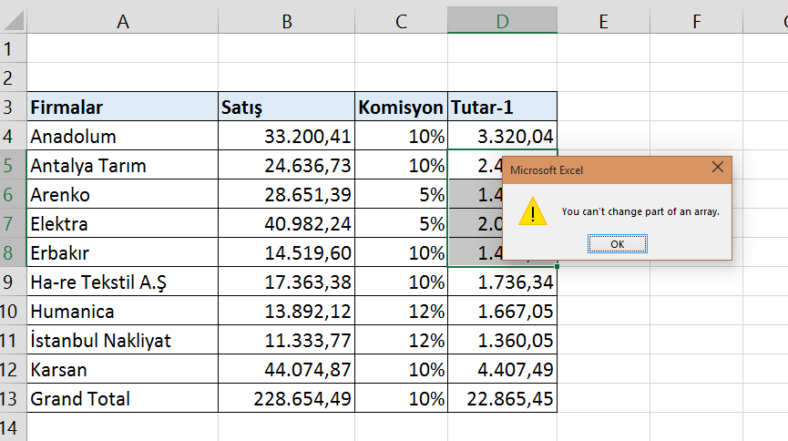Click the yellow warning icon in dialog
The width and height of the screenshot is (788, 441).
point(532,212)
